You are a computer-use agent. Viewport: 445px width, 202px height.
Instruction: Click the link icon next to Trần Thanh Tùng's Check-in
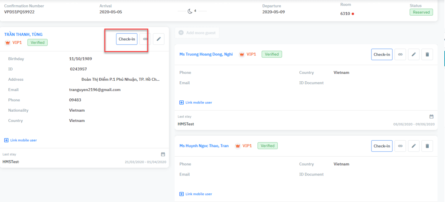click(x=145, y=39)
